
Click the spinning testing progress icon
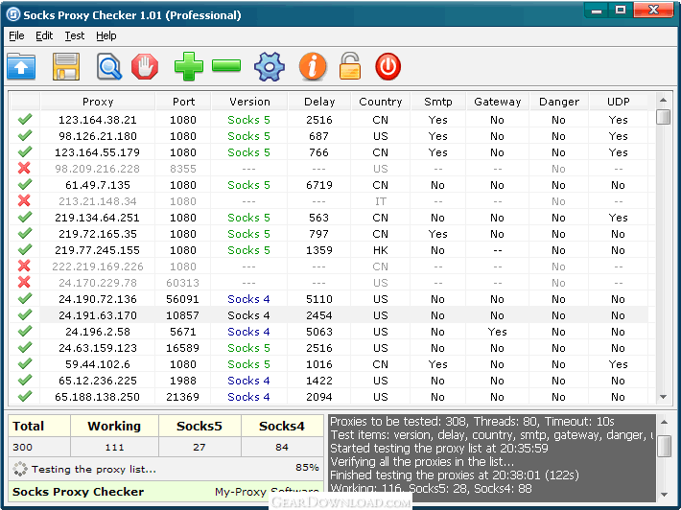point(20,469)
